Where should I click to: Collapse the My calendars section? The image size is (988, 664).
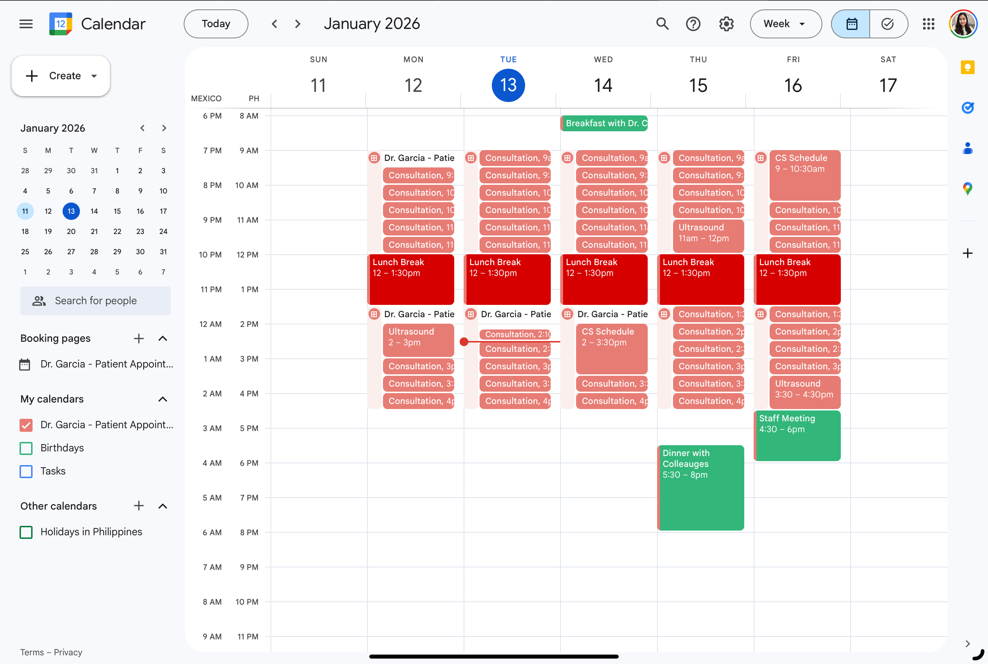pos(163,399)
